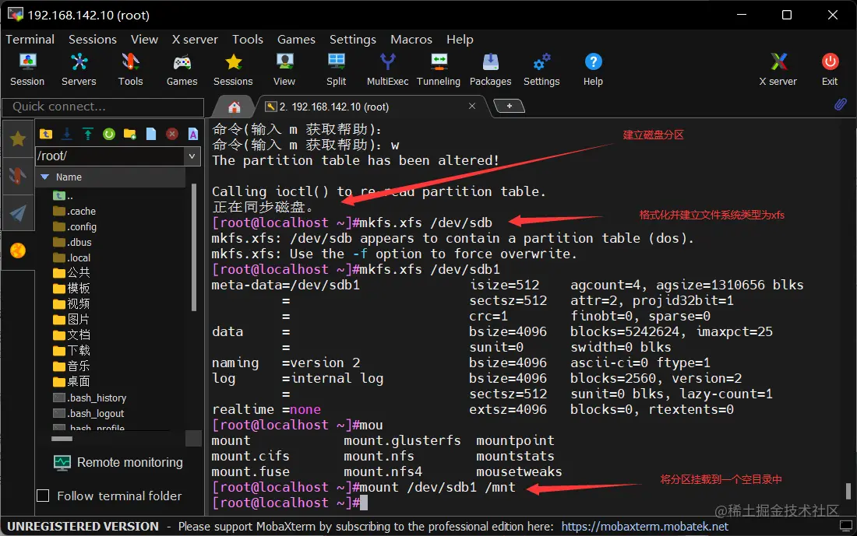Open the Macros menu

[x=411, y=40]
